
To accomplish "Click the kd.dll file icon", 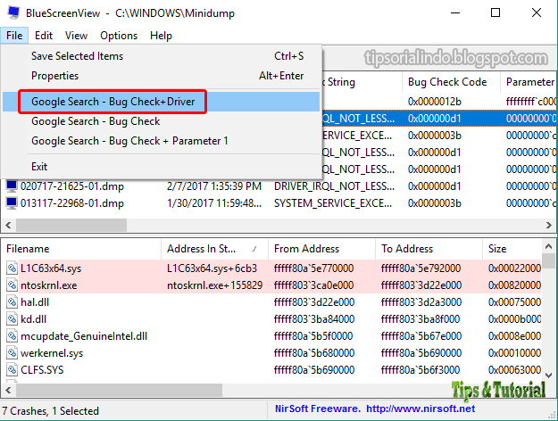I will [12, 319].
